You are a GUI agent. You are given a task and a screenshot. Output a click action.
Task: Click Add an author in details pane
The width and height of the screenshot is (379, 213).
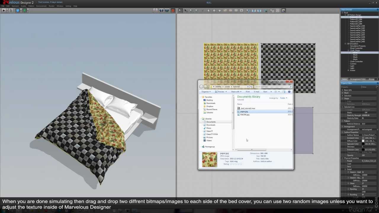click(x=266, y=161)
